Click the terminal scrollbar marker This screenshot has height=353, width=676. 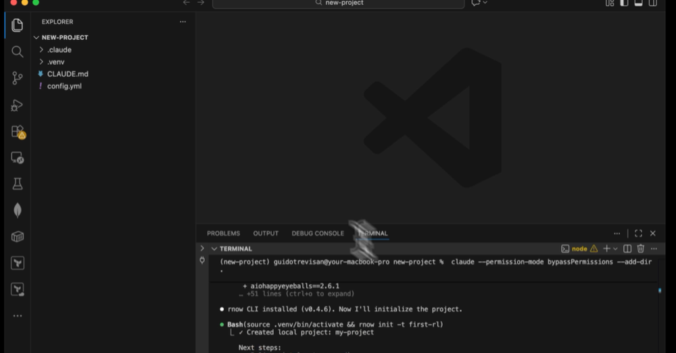pyautogui.click(x=660, y=291)
